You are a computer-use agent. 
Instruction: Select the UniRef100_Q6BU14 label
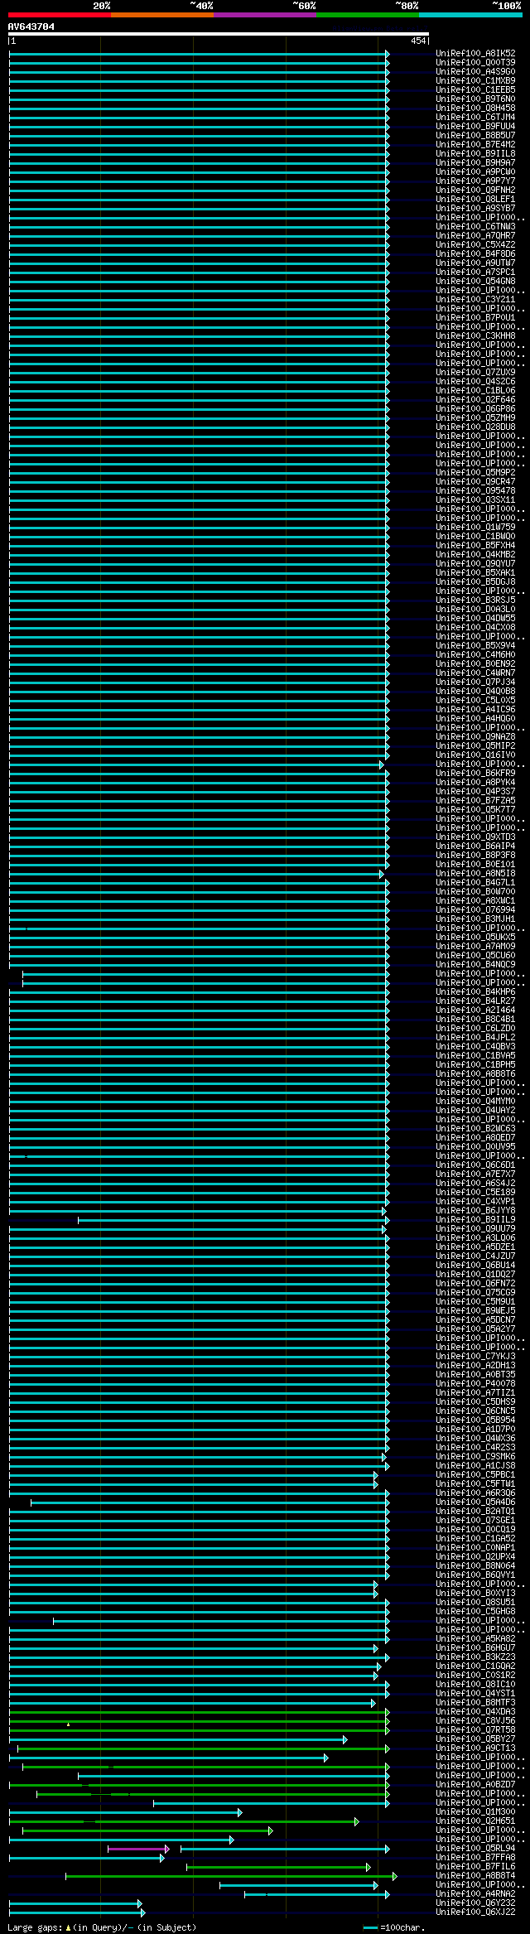tap(475, 1266)
